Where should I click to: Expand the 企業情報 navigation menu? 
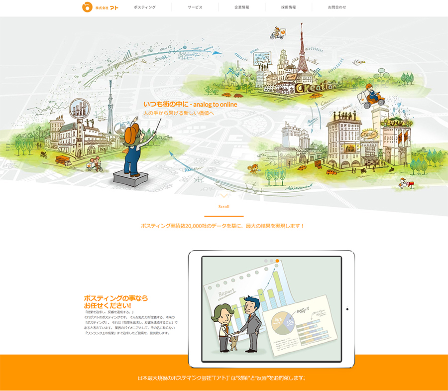click(x=242, y=7)
